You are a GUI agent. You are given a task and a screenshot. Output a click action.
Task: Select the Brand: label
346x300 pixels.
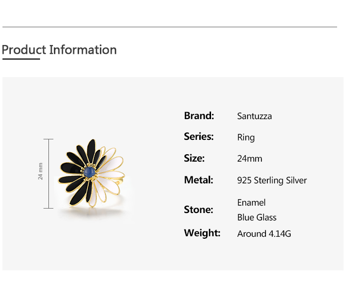[199, 116]
